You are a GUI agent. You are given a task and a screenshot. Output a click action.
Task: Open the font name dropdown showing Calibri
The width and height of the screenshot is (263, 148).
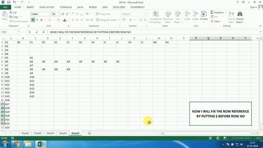[x=51, y=14]
